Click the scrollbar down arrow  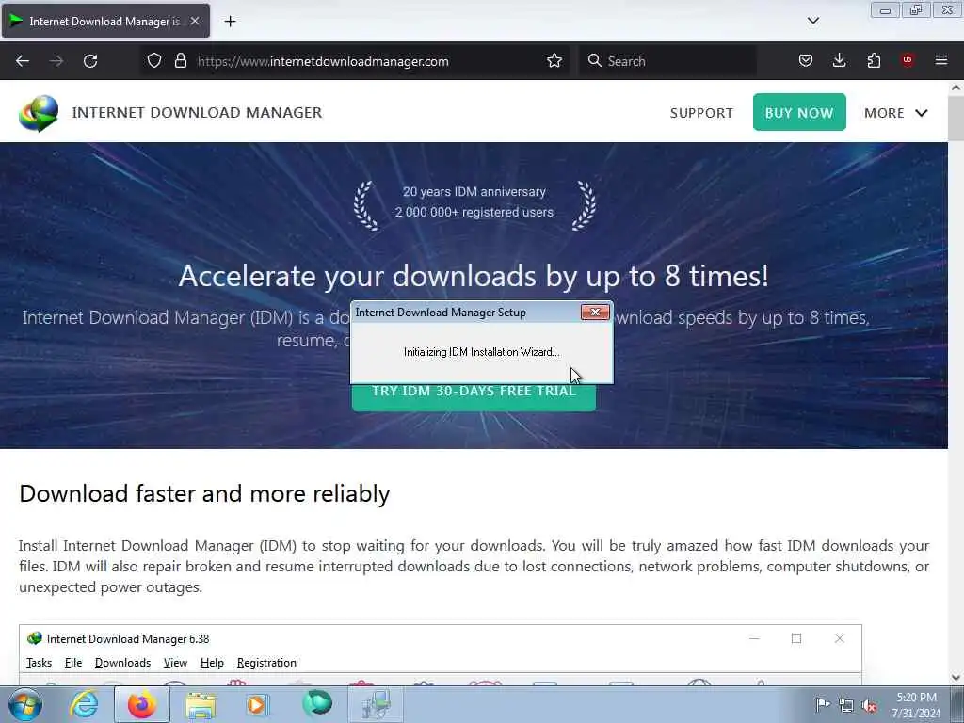(x=956, y=678)
